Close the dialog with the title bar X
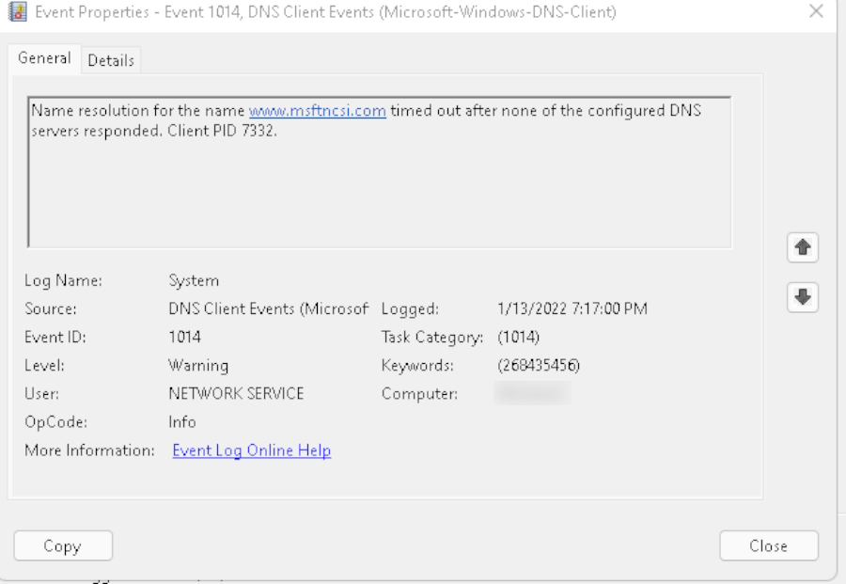 [816, 11]
